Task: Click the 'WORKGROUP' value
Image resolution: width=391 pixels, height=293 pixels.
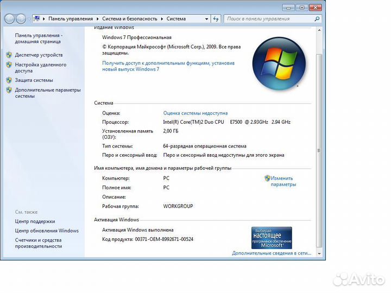Action: [178, 206]
